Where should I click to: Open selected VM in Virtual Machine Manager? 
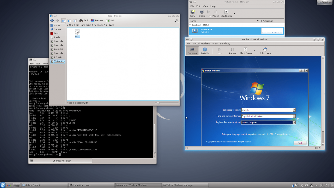point(202,14)
